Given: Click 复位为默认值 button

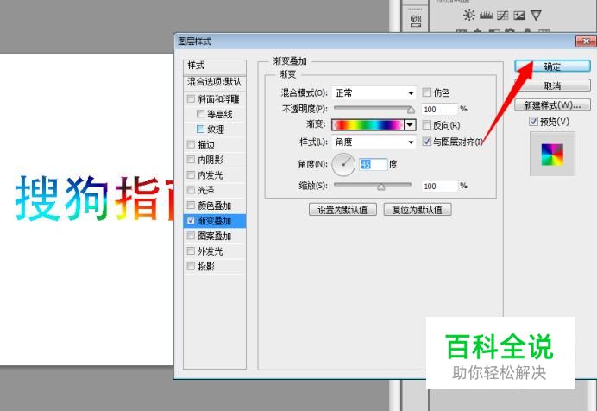Looking at the screenshot, I should point(418,209).
